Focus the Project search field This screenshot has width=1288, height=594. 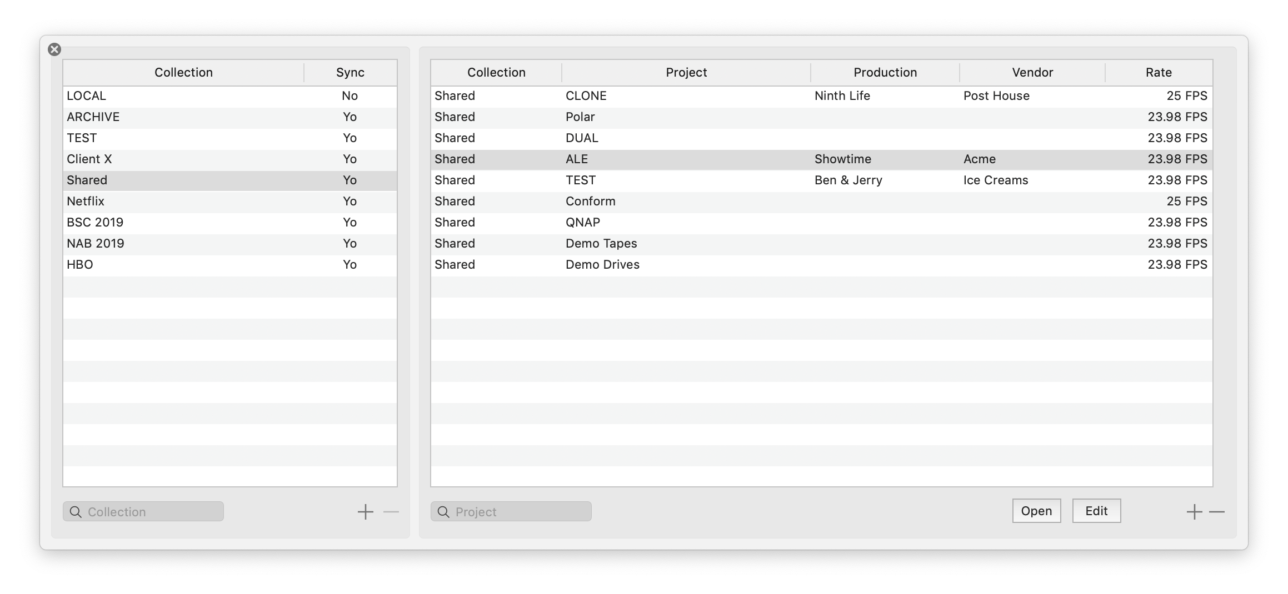pyautogui.click(x=511, y=511)
